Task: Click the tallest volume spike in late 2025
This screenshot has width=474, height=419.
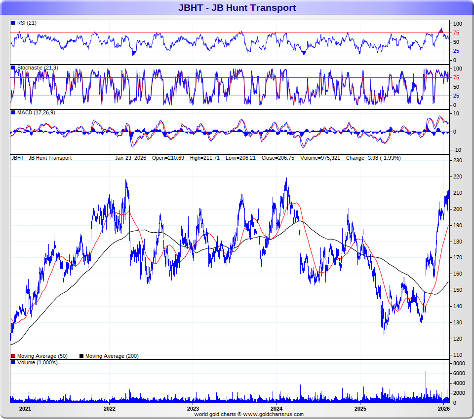Action: click(x=426, y=386)
